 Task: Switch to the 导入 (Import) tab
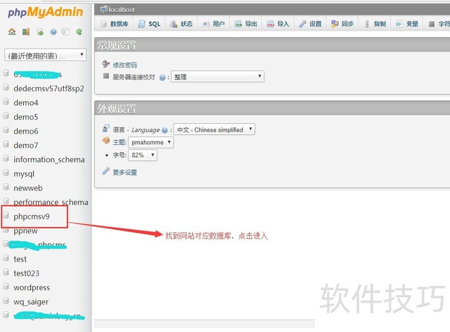coord(278,24)
